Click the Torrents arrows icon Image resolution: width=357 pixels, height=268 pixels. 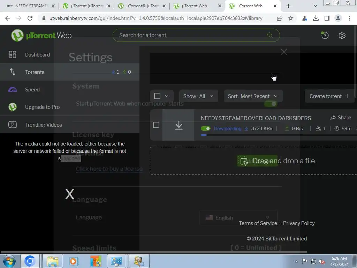coord(13,72)
